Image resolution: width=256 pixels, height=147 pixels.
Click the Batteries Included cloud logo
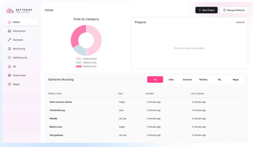click(x=10, y=11)
